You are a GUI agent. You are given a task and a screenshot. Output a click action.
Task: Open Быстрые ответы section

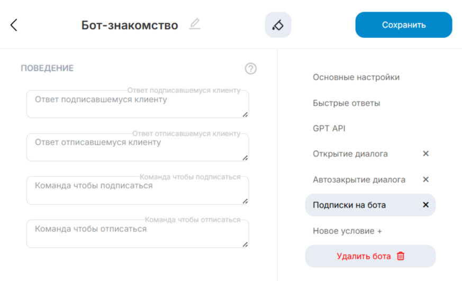[x=346, y=103]
